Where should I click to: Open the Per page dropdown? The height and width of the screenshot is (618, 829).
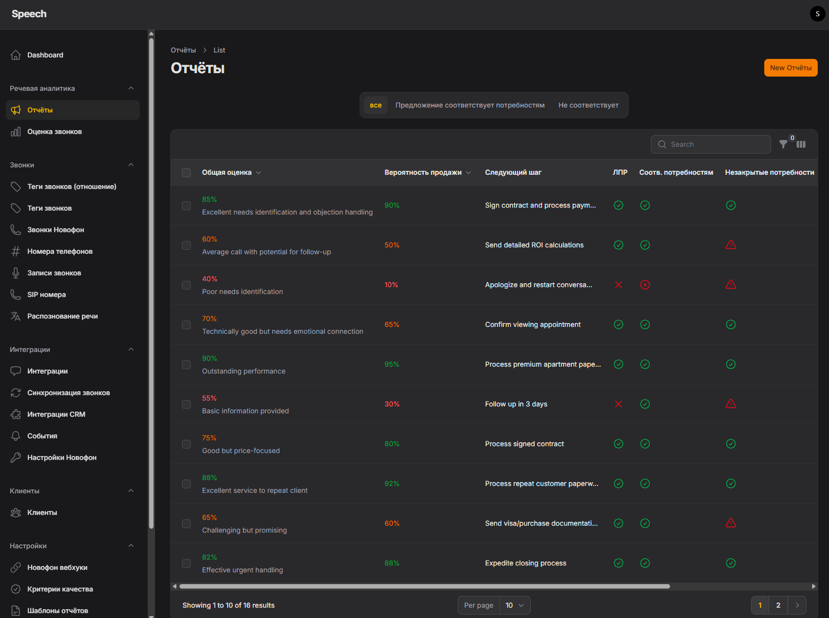(x=515, y=605)
